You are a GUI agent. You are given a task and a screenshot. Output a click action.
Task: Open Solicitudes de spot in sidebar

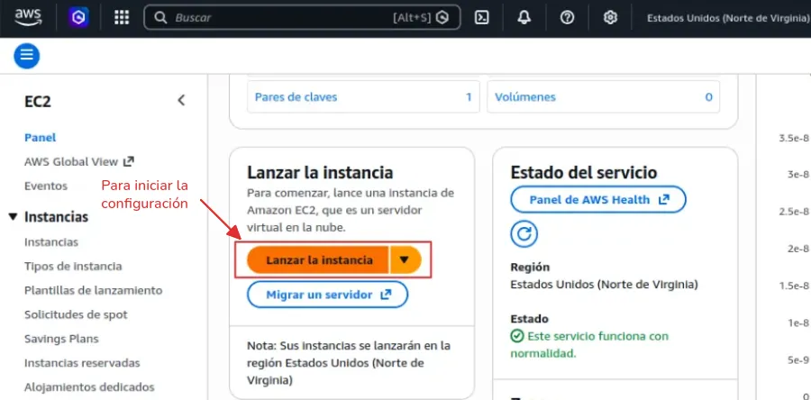(x=76, y=314)
